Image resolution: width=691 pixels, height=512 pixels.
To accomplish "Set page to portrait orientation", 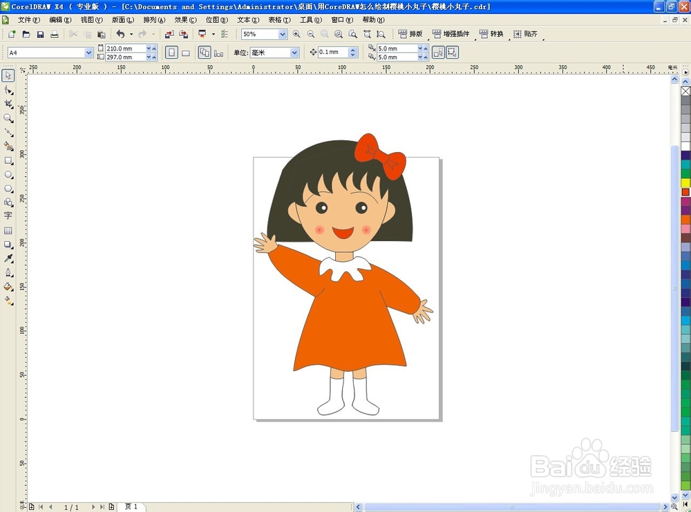I will point(171,53).
